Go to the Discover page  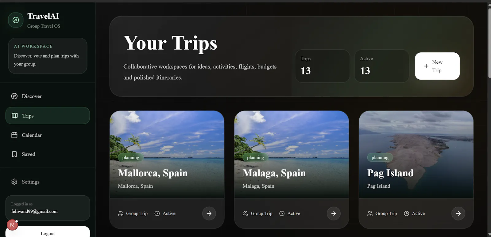click(48, 96)
